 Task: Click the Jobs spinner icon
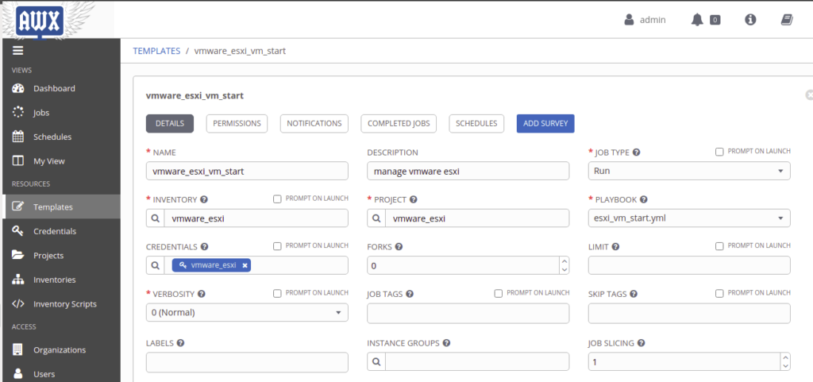coord(18,113)
